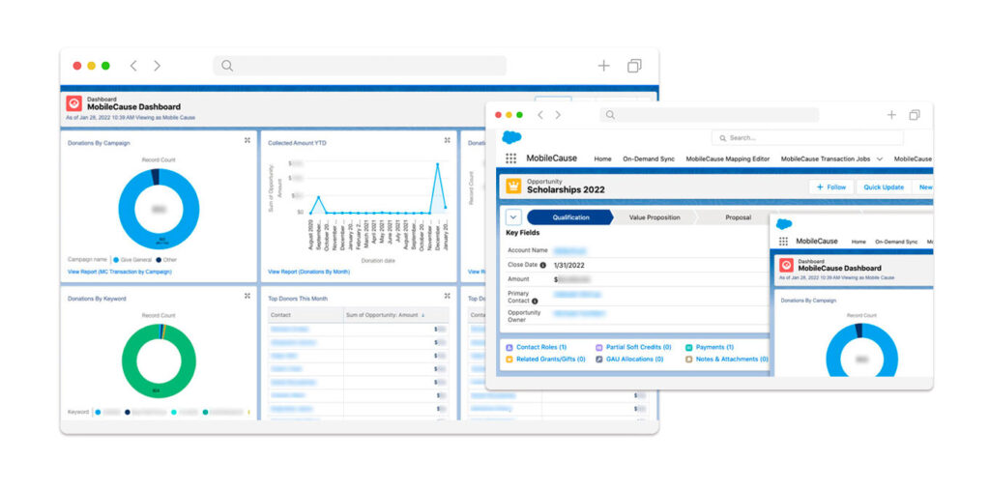The width and height of the screenshot is (990, 490).
Task: Collapse the sales path with the chevron button
Action: pos(513,217)
